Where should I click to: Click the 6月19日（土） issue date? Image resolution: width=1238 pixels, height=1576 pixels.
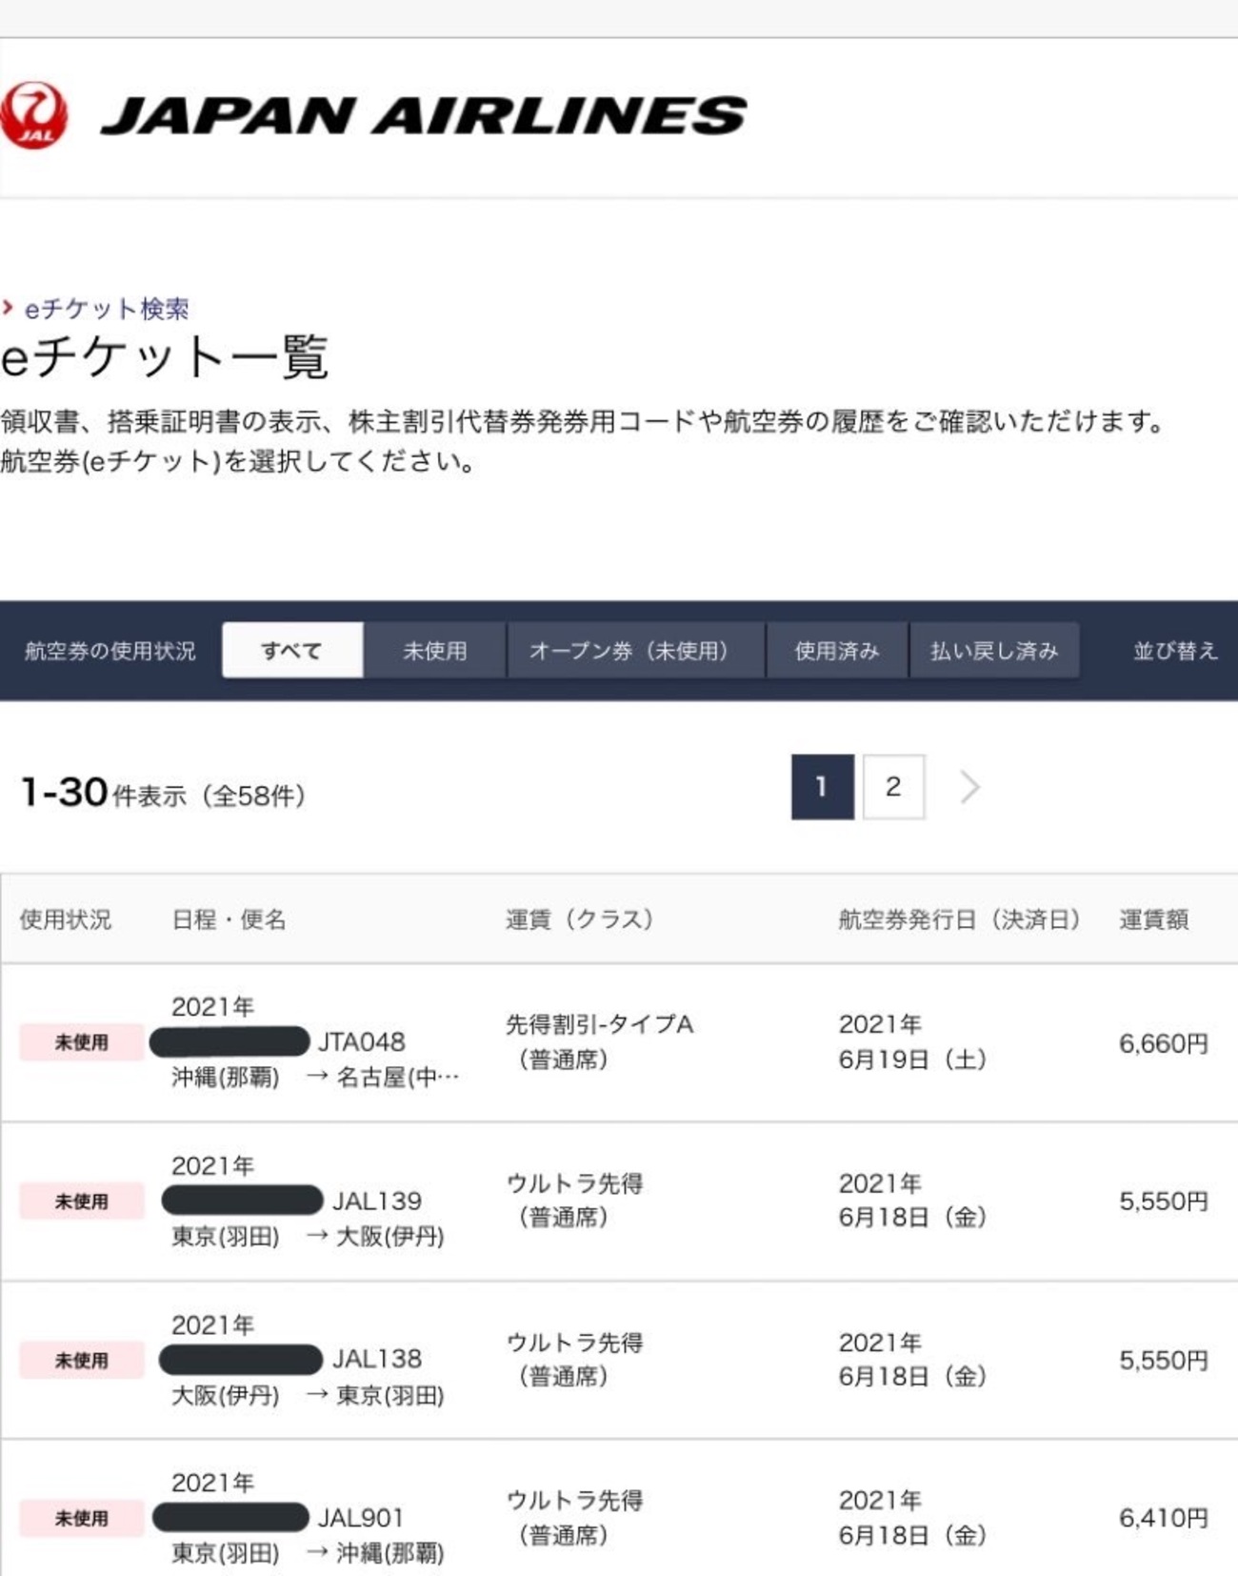(912, 1060)
